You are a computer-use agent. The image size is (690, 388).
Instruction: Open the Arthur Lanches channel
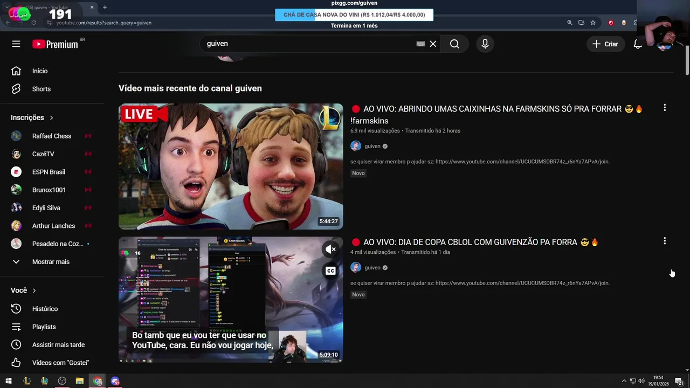pyautogui.click(x=52, y=226)
